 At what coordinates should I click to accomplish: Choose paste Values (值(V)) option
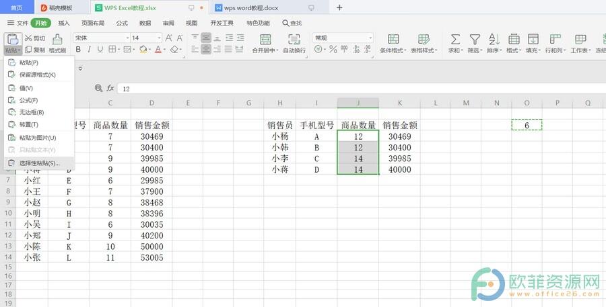[38, 88]
